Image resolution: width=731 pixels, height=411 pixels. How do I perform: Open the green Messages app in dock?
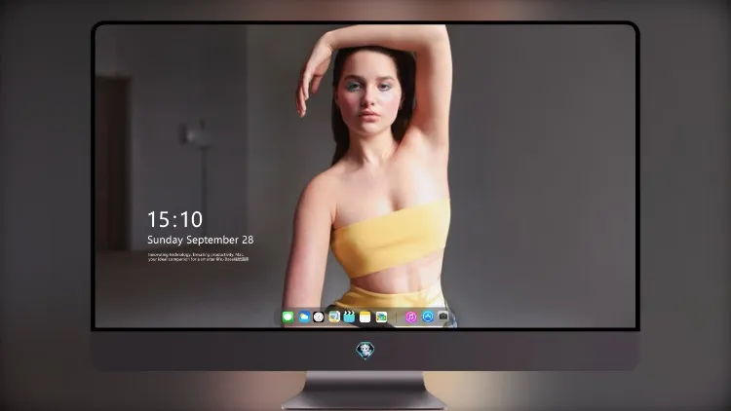pyautogui.click(x=288, y=317)
